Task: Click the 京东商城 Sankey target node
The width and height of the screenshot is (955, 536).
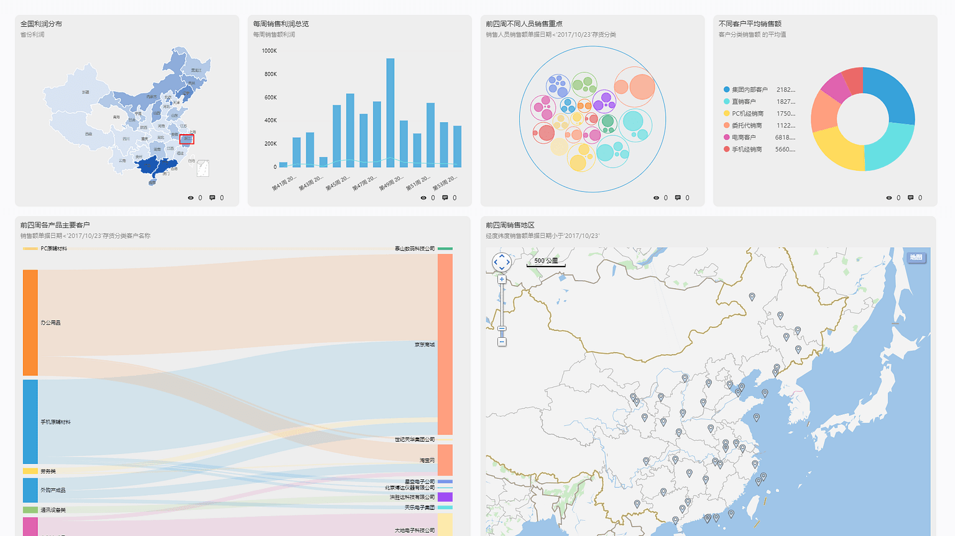Action: (445, 344)
